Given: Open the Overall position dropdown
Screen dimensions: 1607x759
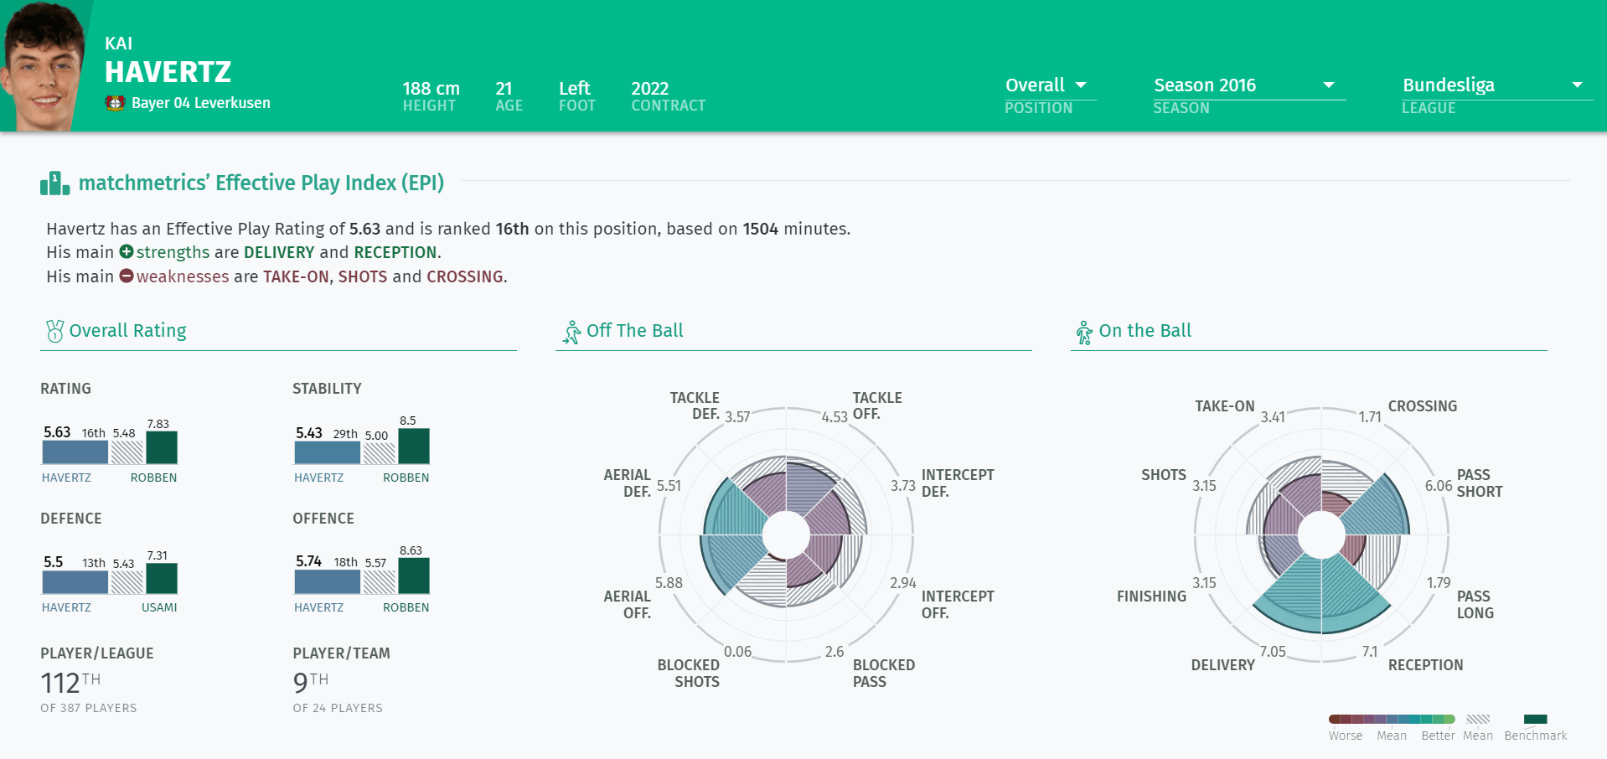Looking at the screenshot, I should (1050, 85).
